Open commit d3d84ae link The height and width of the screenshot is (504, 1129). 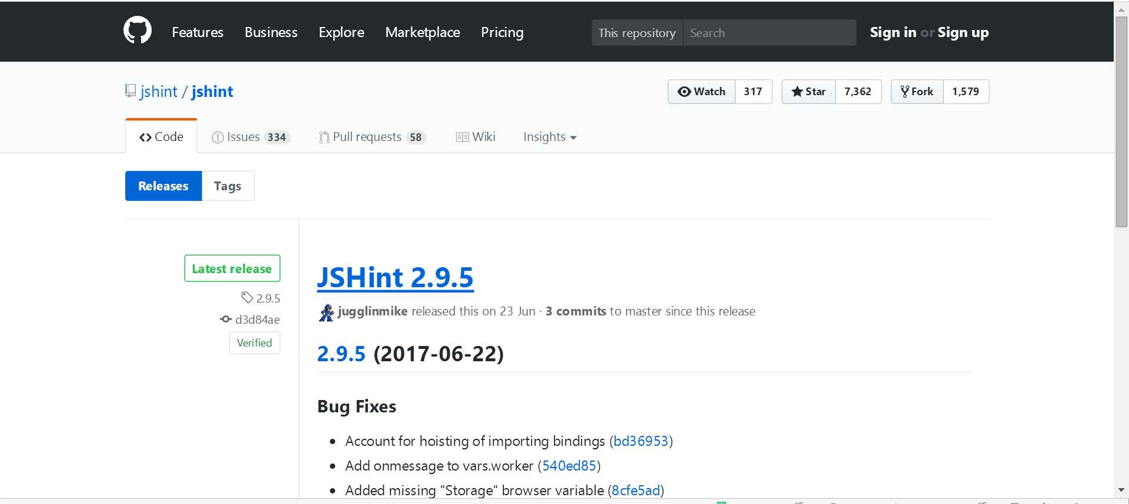click(x=258, y=320)
